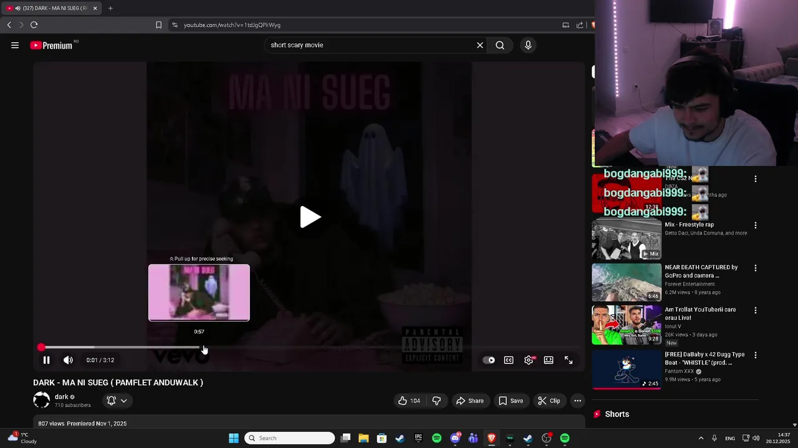Expand the subscription notification dropdown chevron

[x=124, y=401]
